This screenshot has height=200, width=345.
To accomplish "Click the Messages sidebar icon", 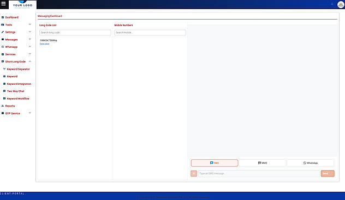I will coord(3,40).
